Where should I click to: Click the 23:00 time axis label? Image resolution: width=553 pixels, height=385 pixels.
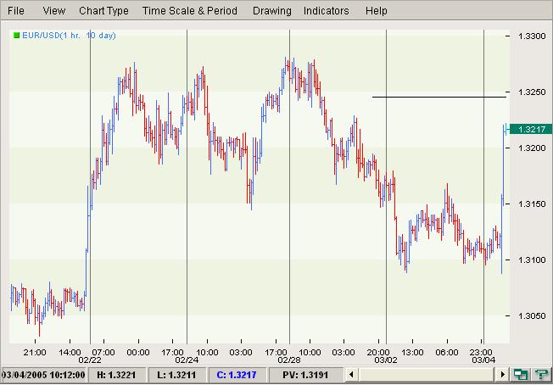pos(482,352)
